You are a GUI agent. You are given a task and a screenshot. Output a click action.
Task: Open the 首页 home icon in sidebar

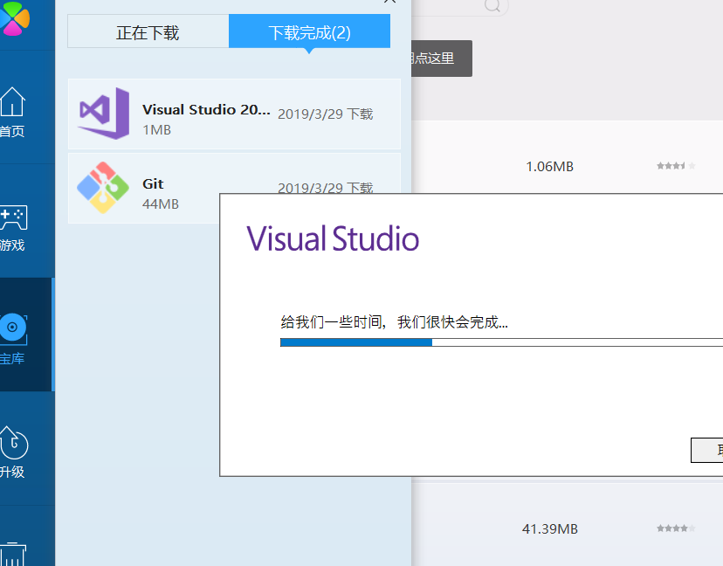point(12,102)
